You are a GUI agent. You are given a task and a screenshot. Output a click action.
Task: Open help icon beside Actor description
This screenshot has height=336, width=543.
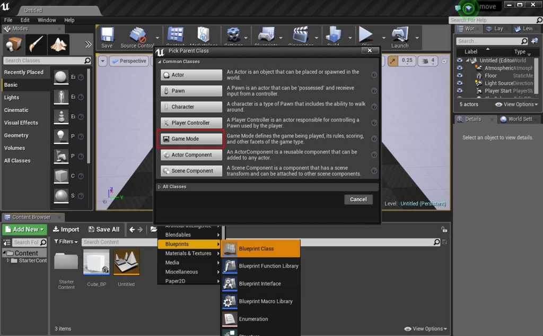point(374,75)
